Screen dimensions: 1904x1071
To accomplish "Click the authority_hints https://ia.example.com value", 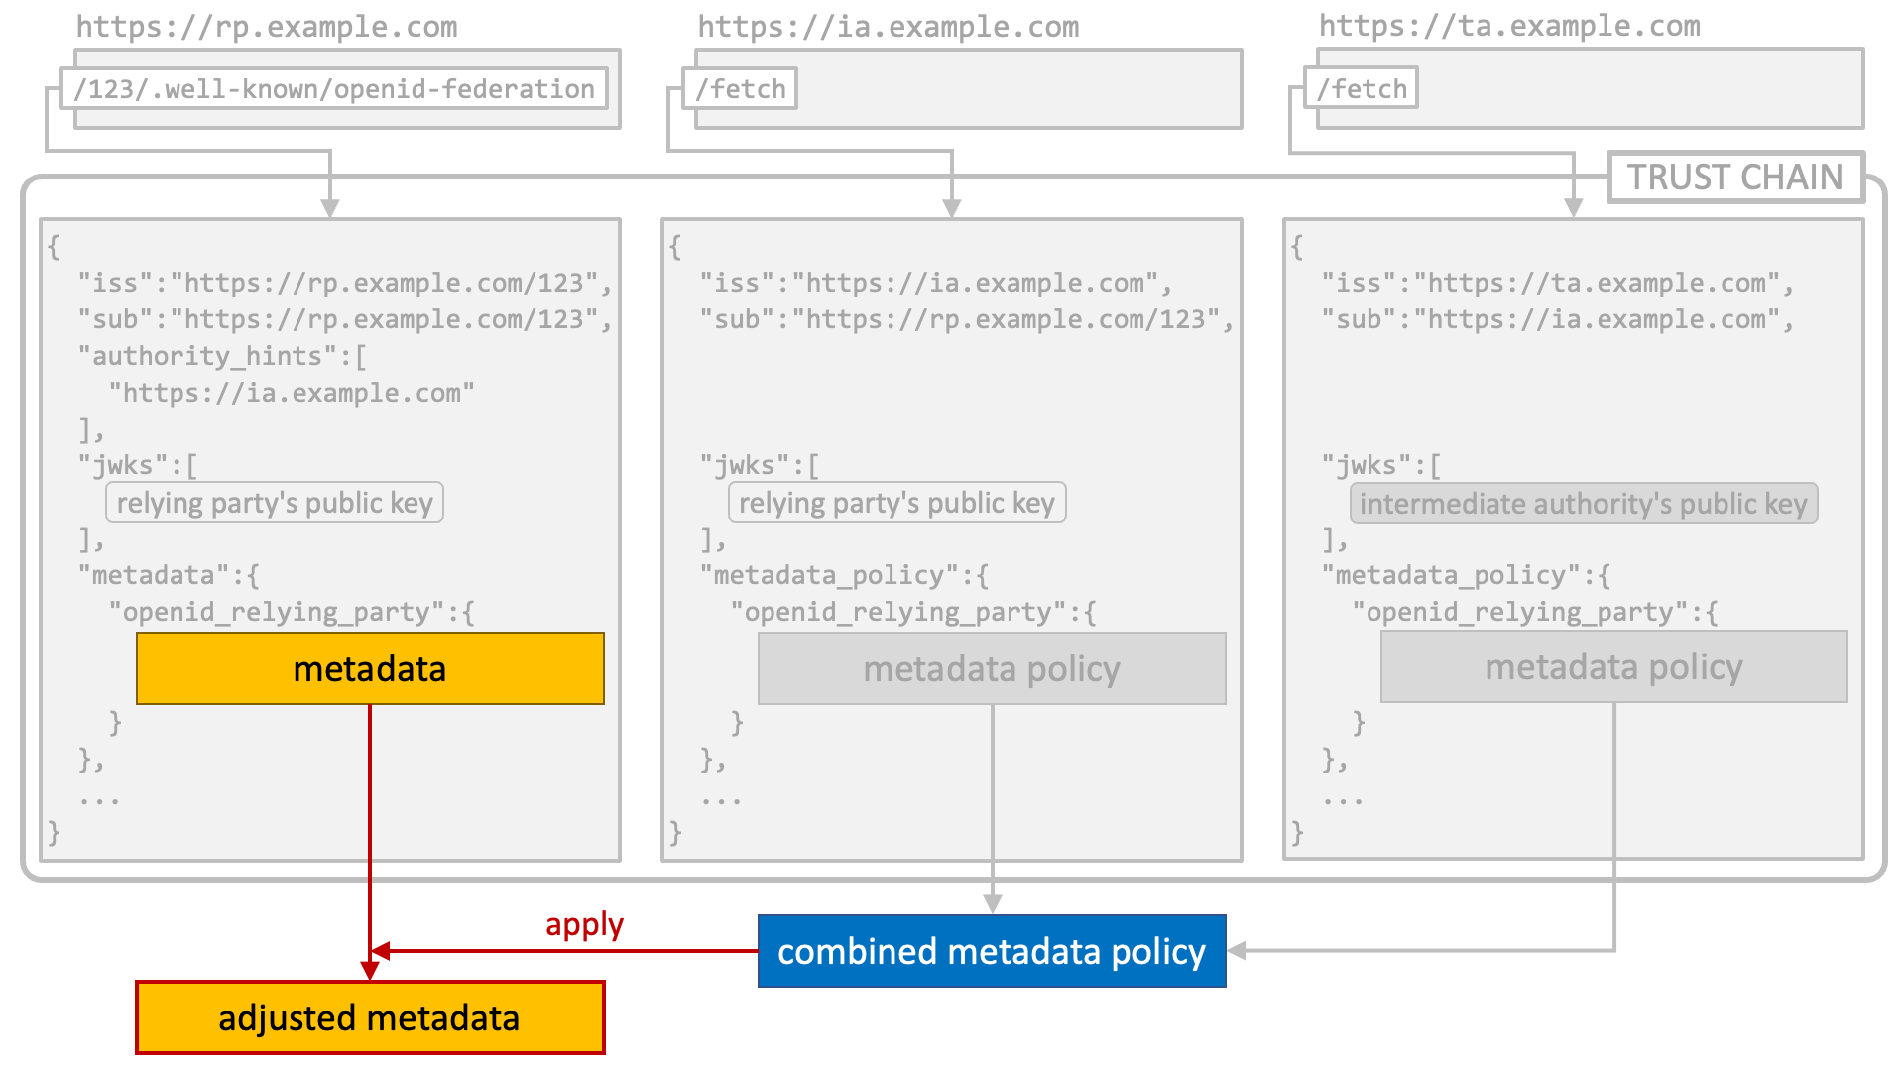I will [x=292, y=393].
